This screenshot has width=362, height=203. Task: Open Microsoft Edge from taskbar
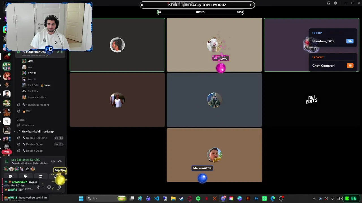(273, 198)
